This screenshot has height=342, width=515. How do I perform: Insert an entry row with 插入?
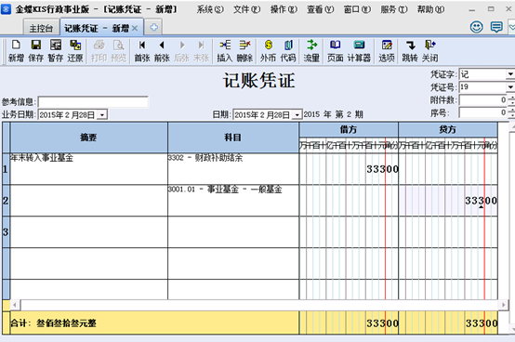pyautogui.click(x=225, y=51)
